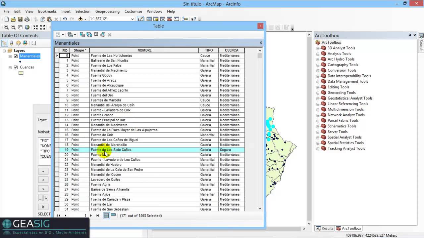Viewport: 424px width, 238px height.
Task: Toggle visibility of the Manantiales layer
Action: [16, 56]
